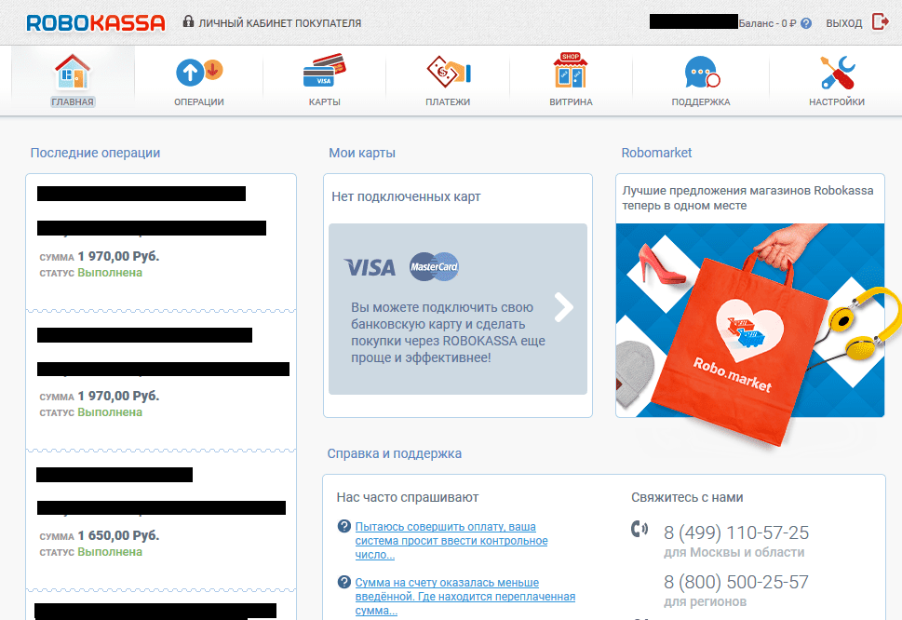Open the FAQ link about контрольное число

point(451,541)
